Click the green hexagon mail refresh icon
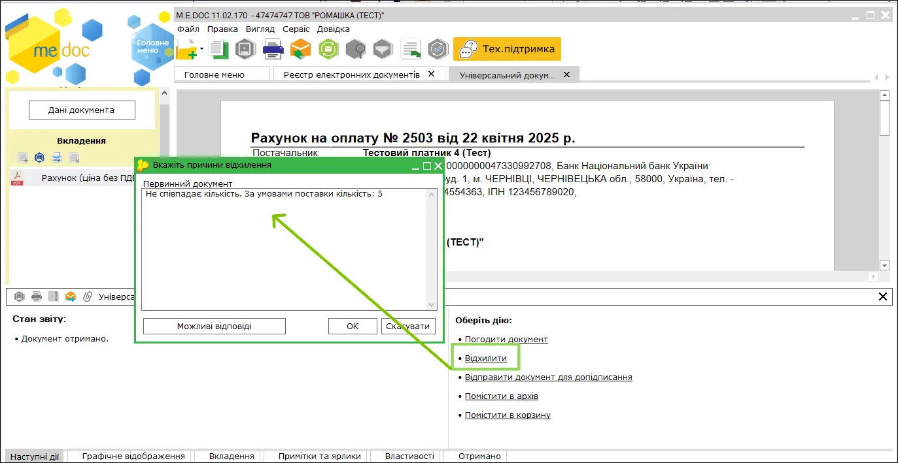Screen dimensions: 898x463 pos(328,49)
